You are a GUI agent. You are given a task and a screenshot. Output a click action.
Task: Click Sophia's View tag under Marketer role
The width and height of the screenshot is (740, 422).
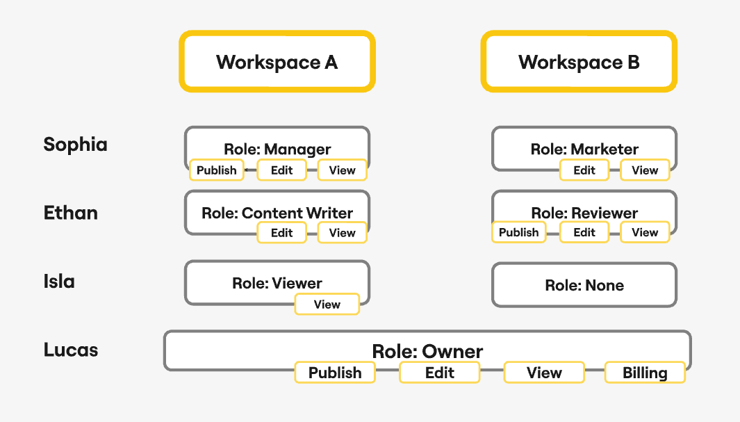[644, 170]
